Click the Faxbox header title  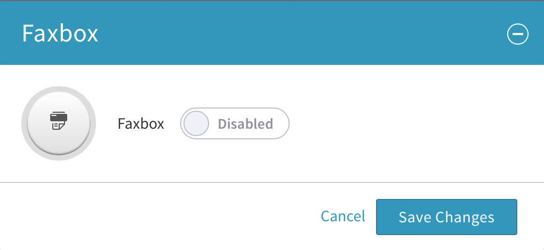[x=60, y=34]
